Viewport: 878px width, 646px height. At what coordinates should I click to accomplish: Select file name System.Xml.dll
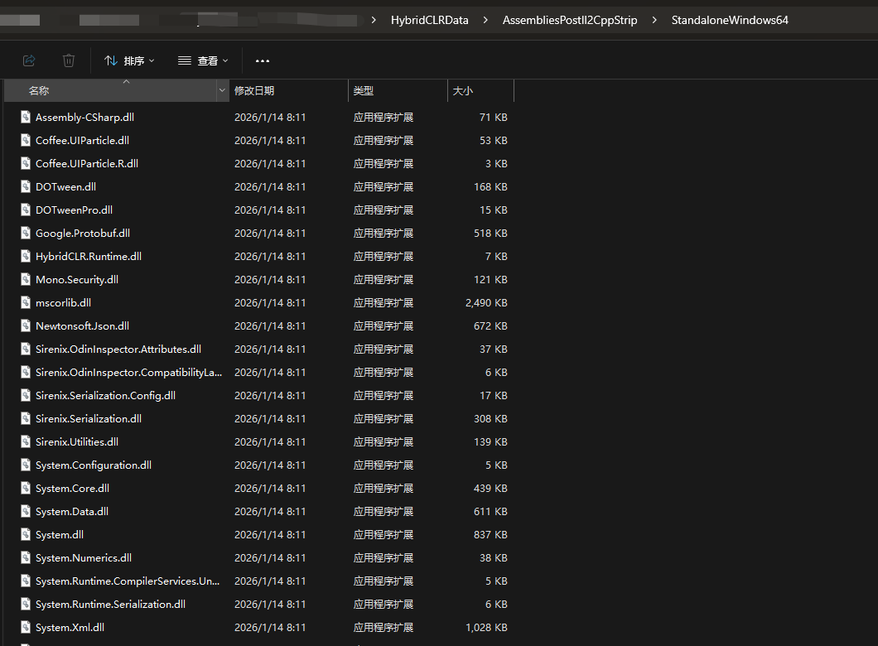click(70, 628)
